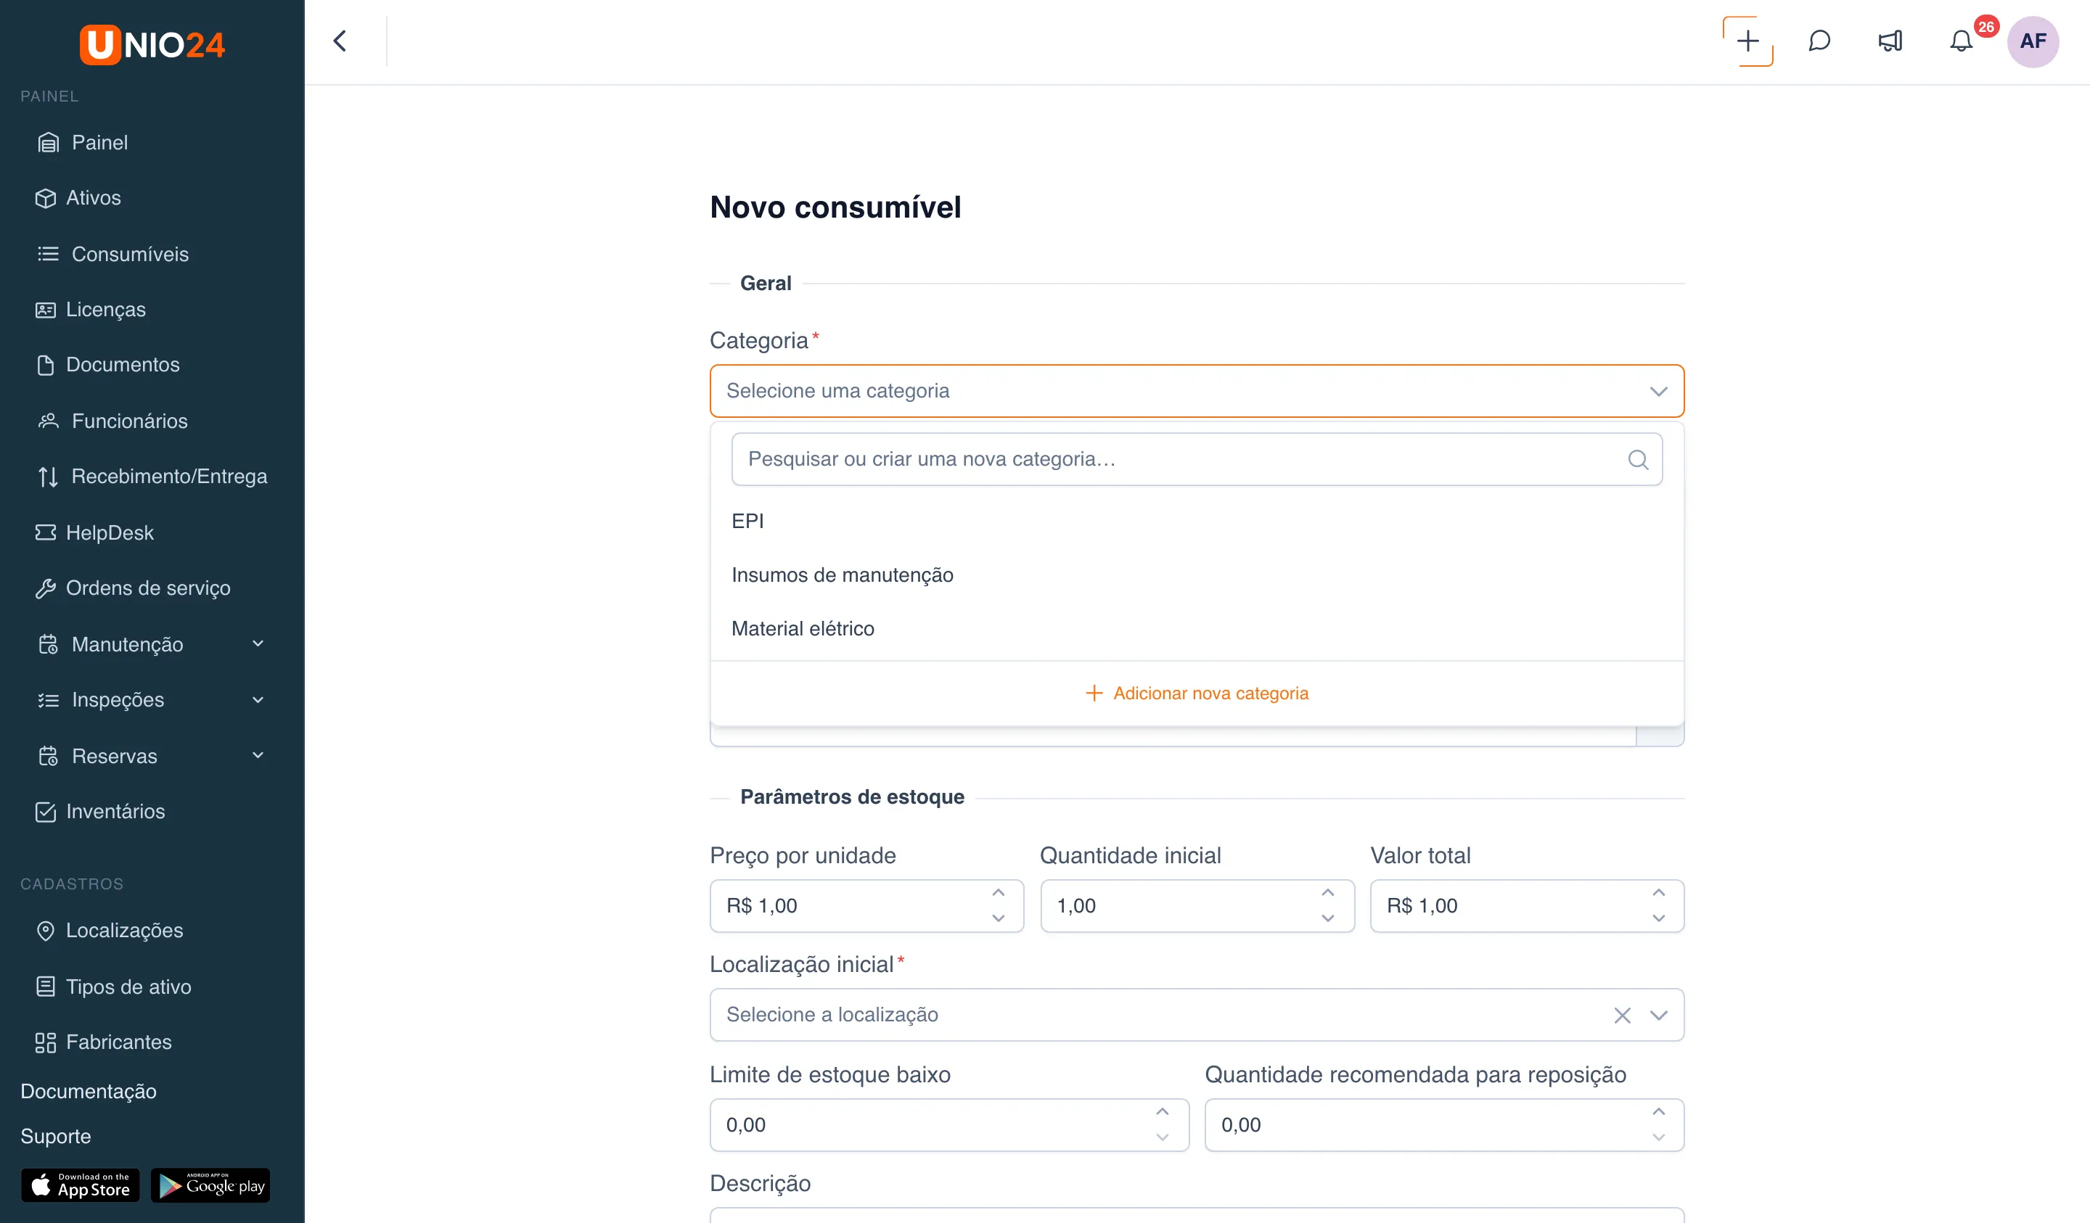This screenshot has height=1223, width=2090.
Task: Increase Valor total value
Action: point(1658,894)
